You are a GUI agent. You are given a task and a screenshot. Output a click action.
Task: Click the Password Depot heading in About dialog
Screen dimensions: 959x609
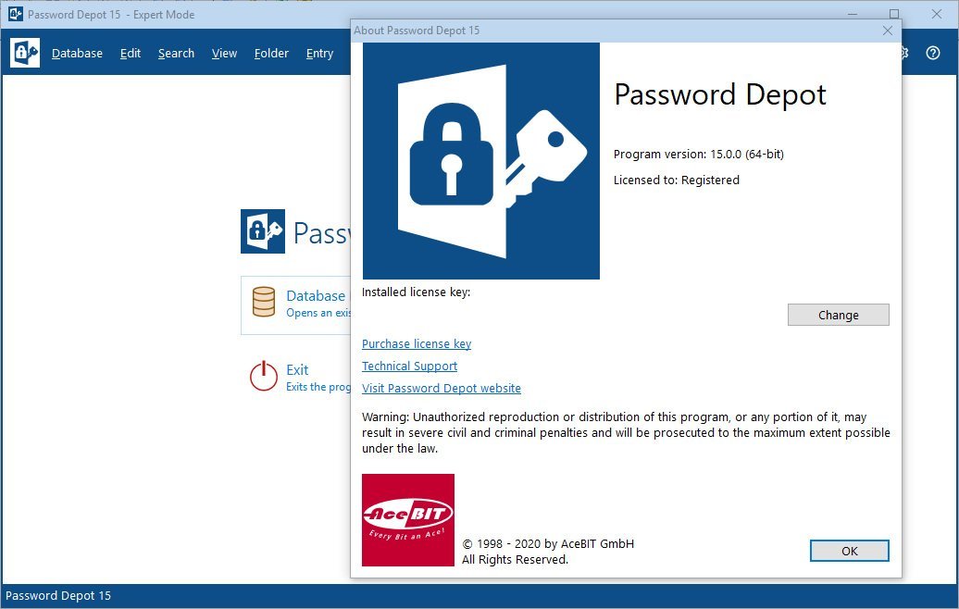[720, 94]
